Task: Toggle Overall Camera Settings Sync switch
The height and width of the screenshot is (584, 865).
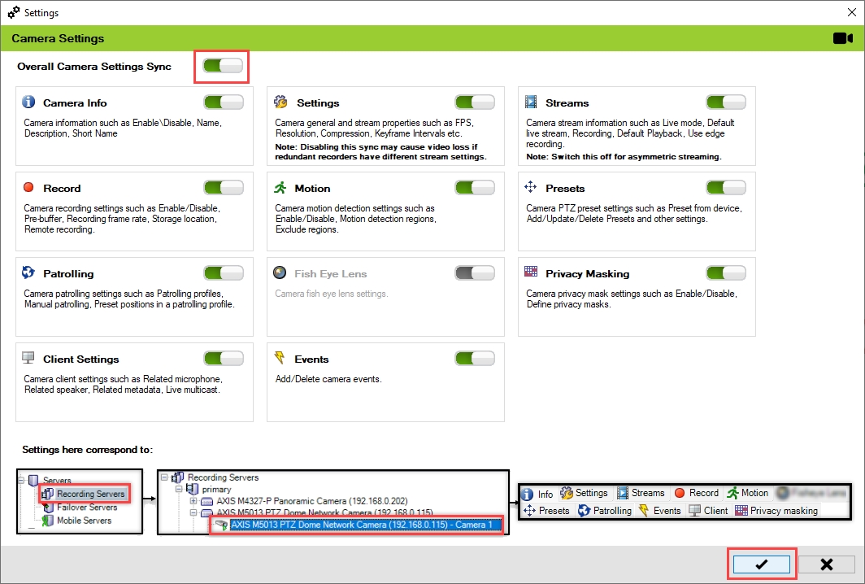Action: coord(223,66)
